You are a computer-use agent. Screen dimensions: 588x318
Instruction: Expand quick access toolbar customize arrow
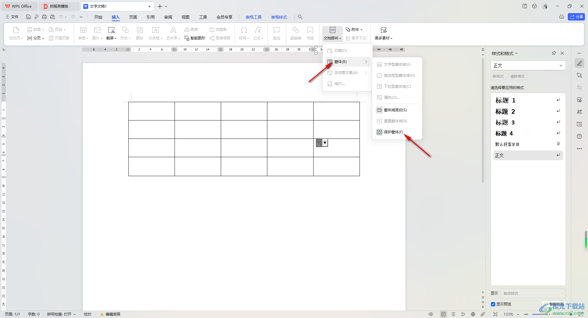point(81,17)
